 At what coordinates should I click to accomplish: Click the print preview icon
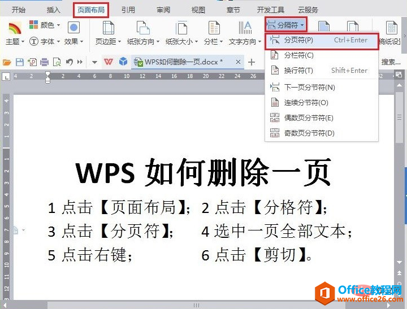point(57,62)
